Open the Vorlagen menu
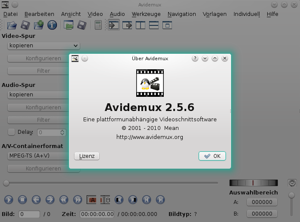This screenshot has width=300, height=222. point(215,14)
